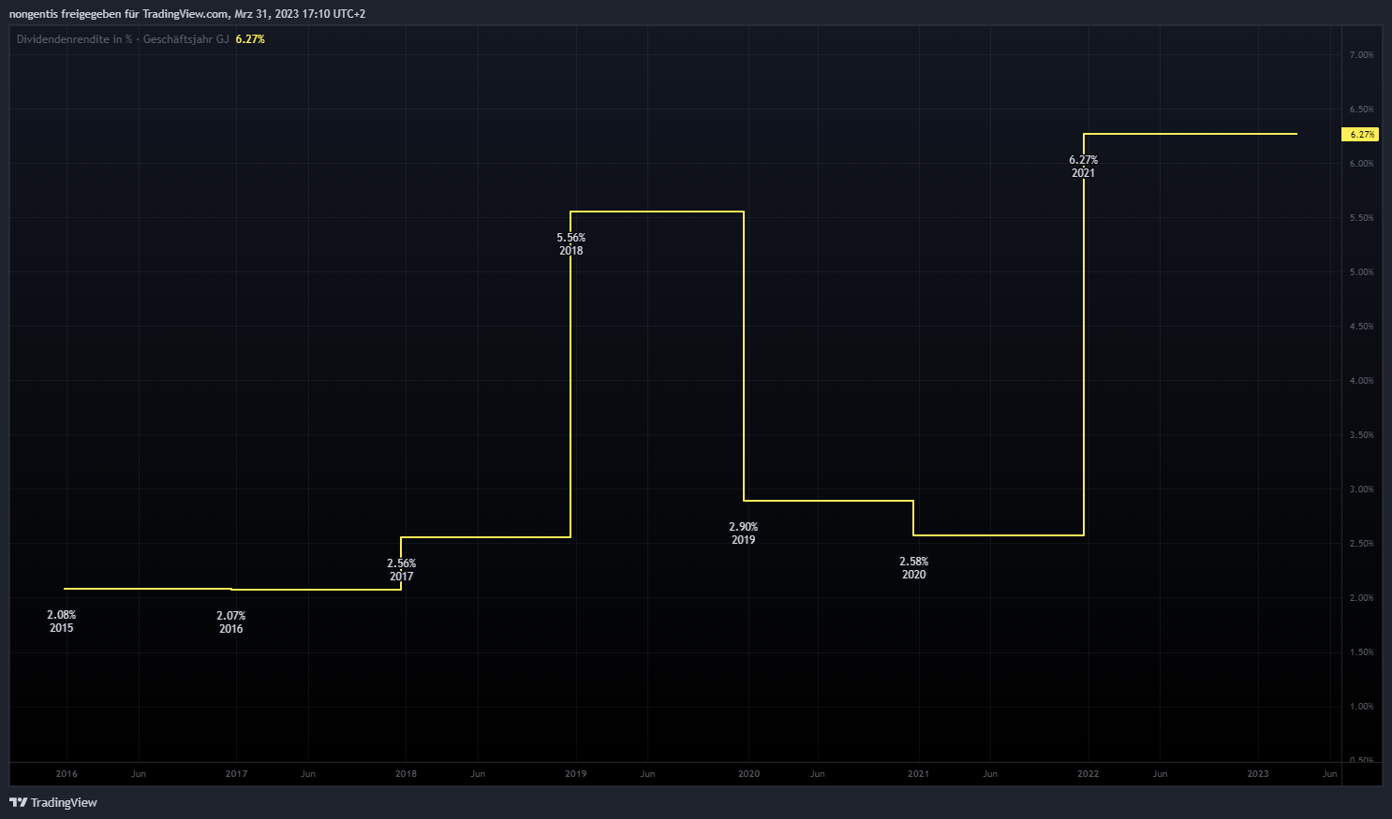Select the 2.90% 2019 data label

pyautogui.click(x=744, y=534)
